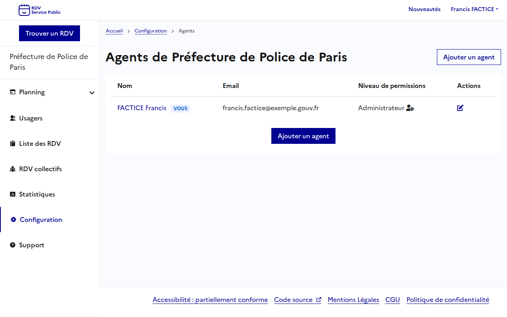Viewport: 507px width, 317px height.
Task: Expand the Planning menu chevron
Action: 92,93
